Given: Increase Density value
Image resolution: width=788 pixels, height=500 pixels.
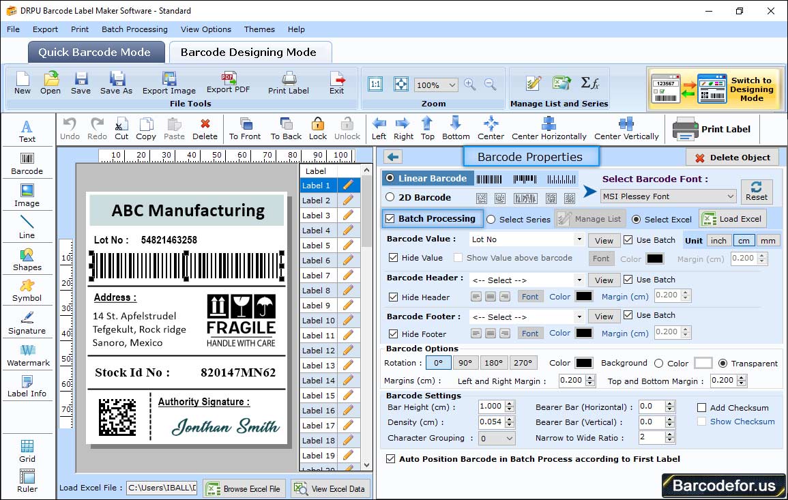Looking at the screenshot, I should (510, 419).
